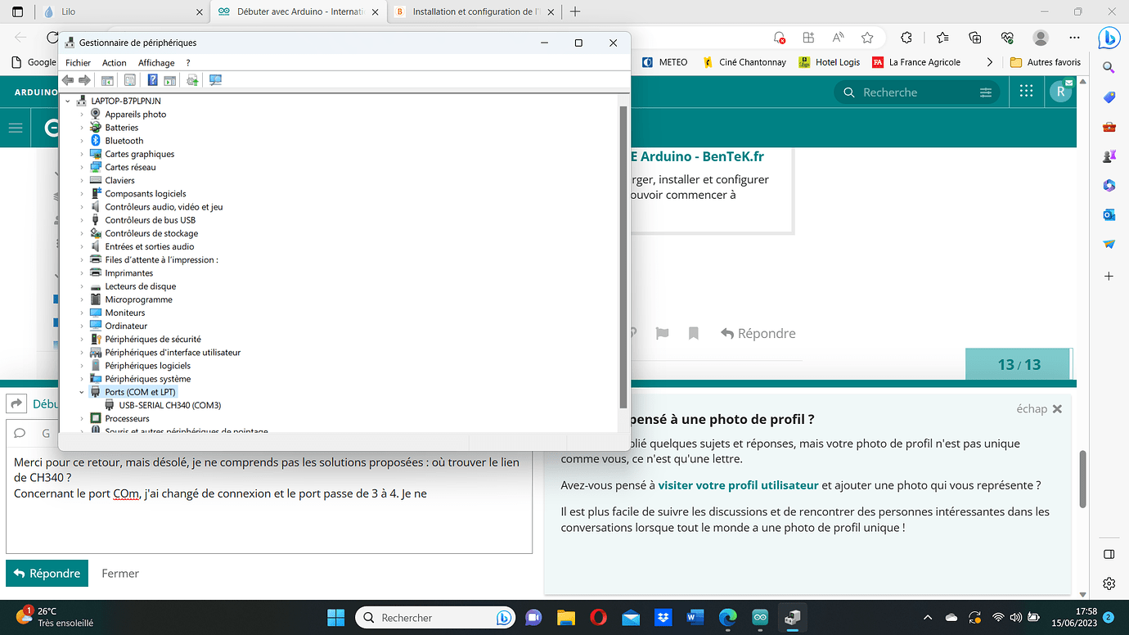Click the Répondre button
The height and width of the screenshot is (635, 1129).
click(x=47, y=573)
